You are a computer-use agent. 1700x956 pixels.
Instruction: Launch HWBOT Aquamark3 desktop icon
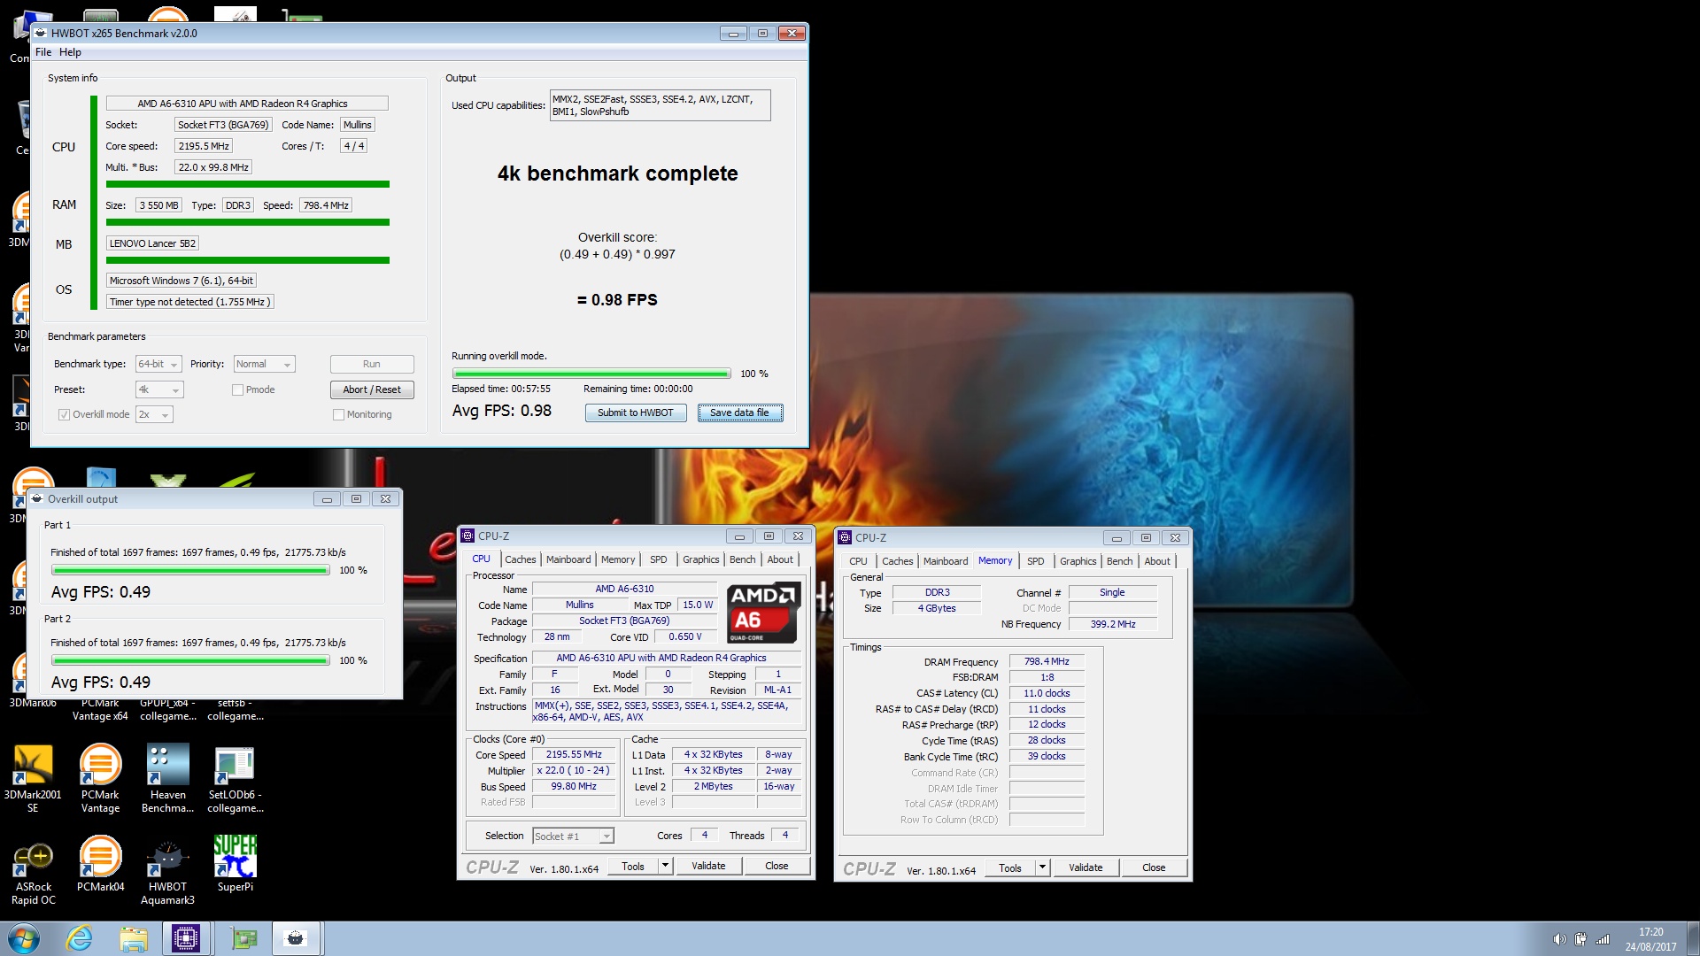(167, 872)
